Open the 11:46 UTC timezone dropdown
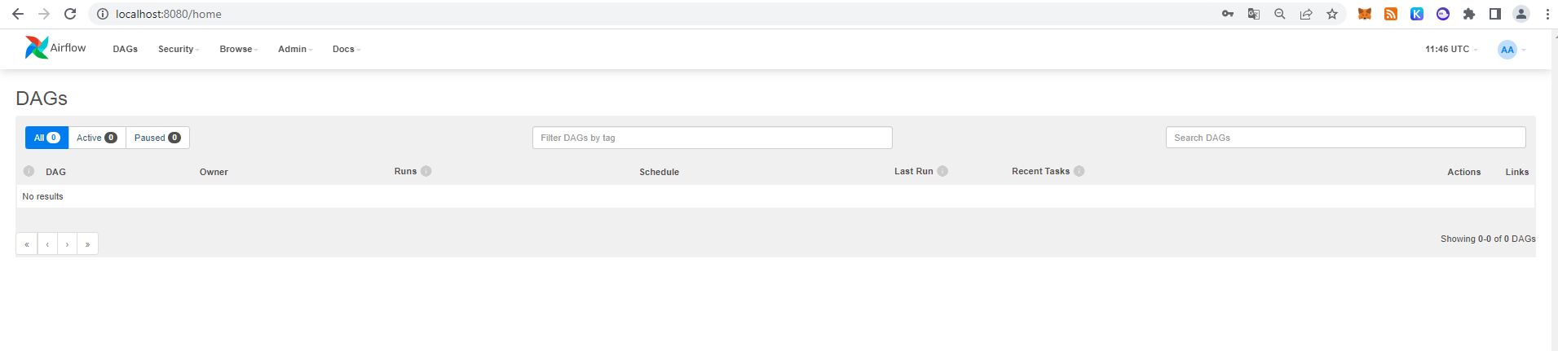The image size is (1558, 351). (1451, 49)
